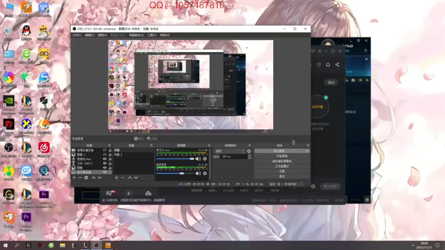The image size is (445, 250).
Task: Open Desktop Audio channel settings gear
Action: point(205,173)
